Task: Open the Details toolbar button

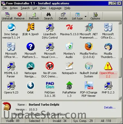Action: [63, 16]
